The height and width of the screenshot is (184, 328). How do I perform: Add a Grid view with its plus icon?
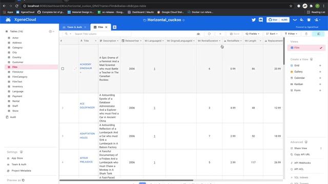320,65
